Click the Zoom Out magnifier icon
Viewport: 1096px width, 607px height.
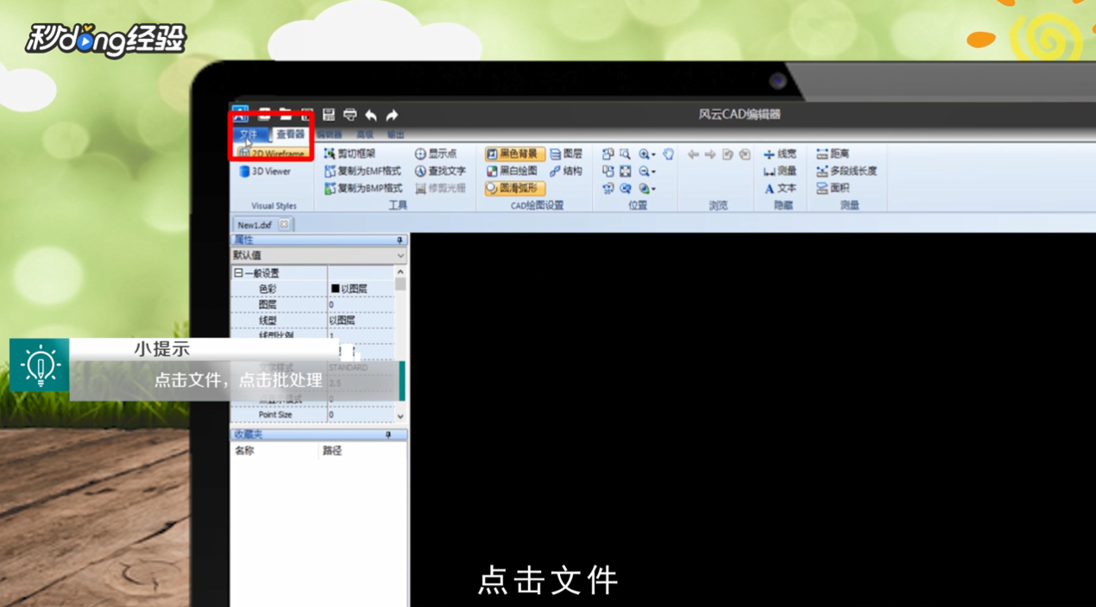[x=644, y=172]
